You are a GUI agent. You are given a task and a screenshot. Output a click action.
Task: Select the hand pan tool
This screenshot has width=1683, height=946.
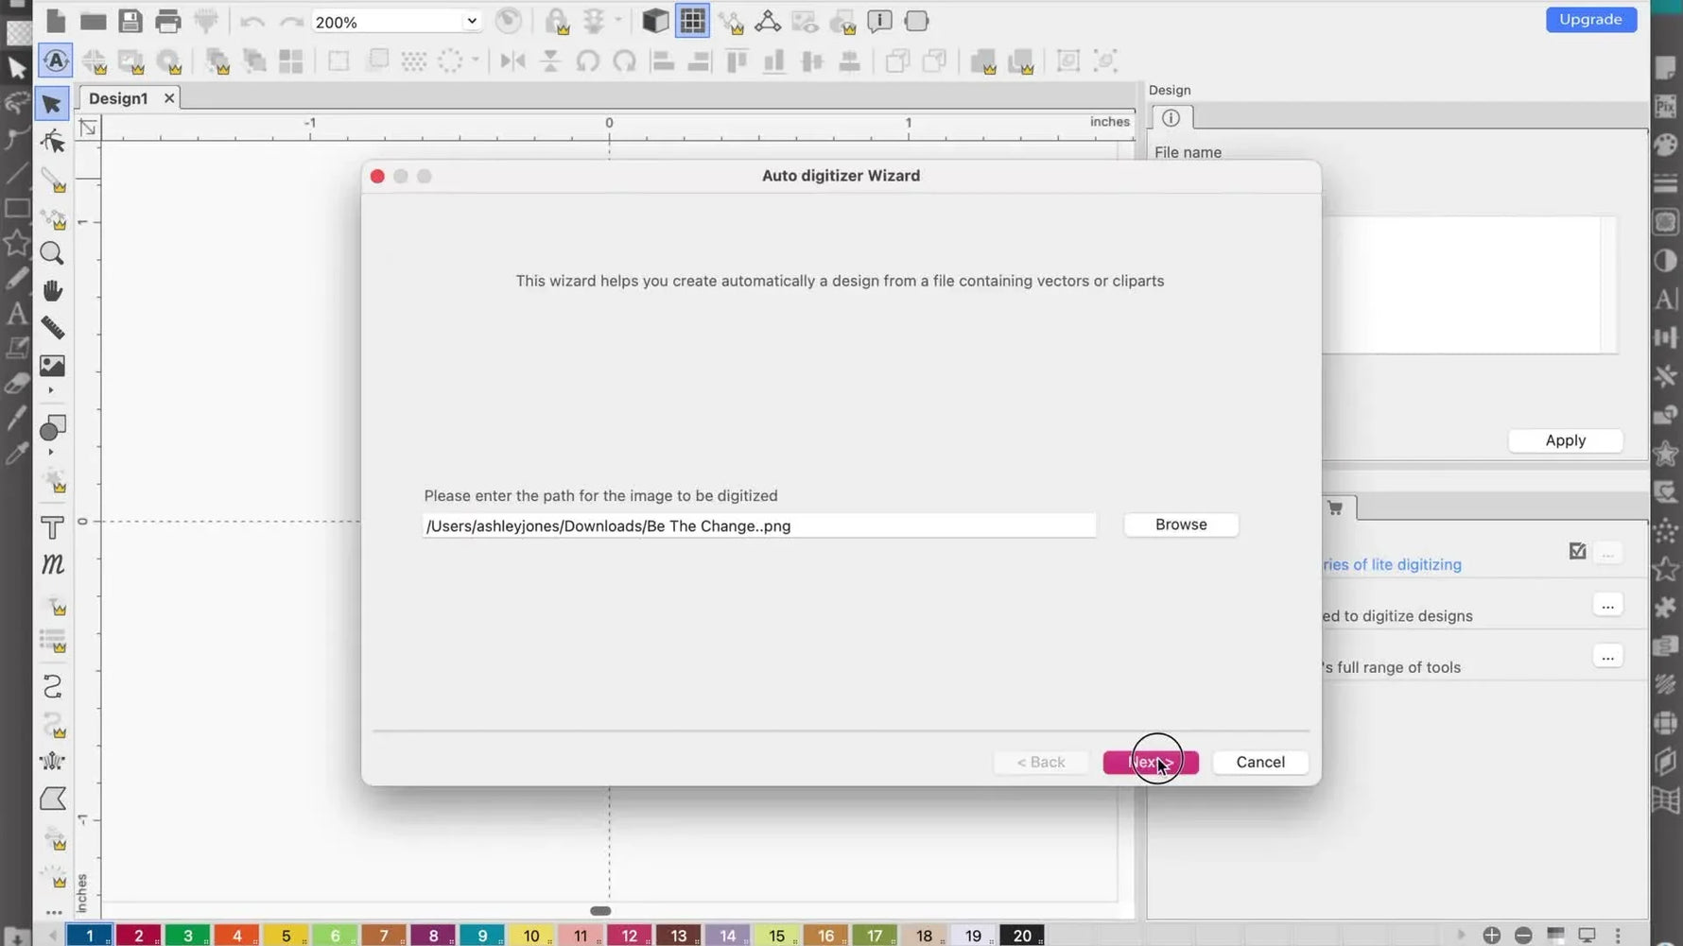[53, 290]
